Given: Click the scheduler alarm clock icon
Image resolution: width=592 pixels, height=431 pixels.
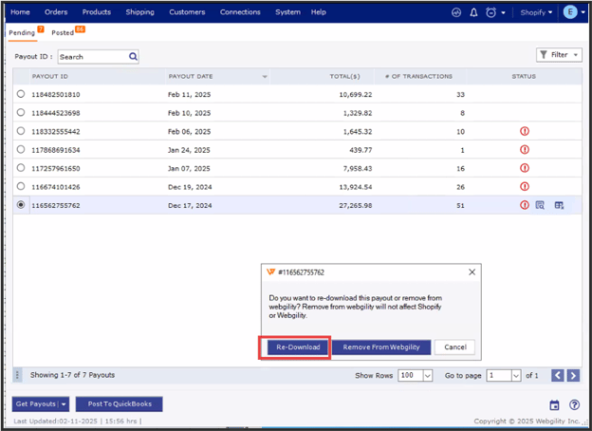Looking at the screenshot, I should click(x=491, y=12).
